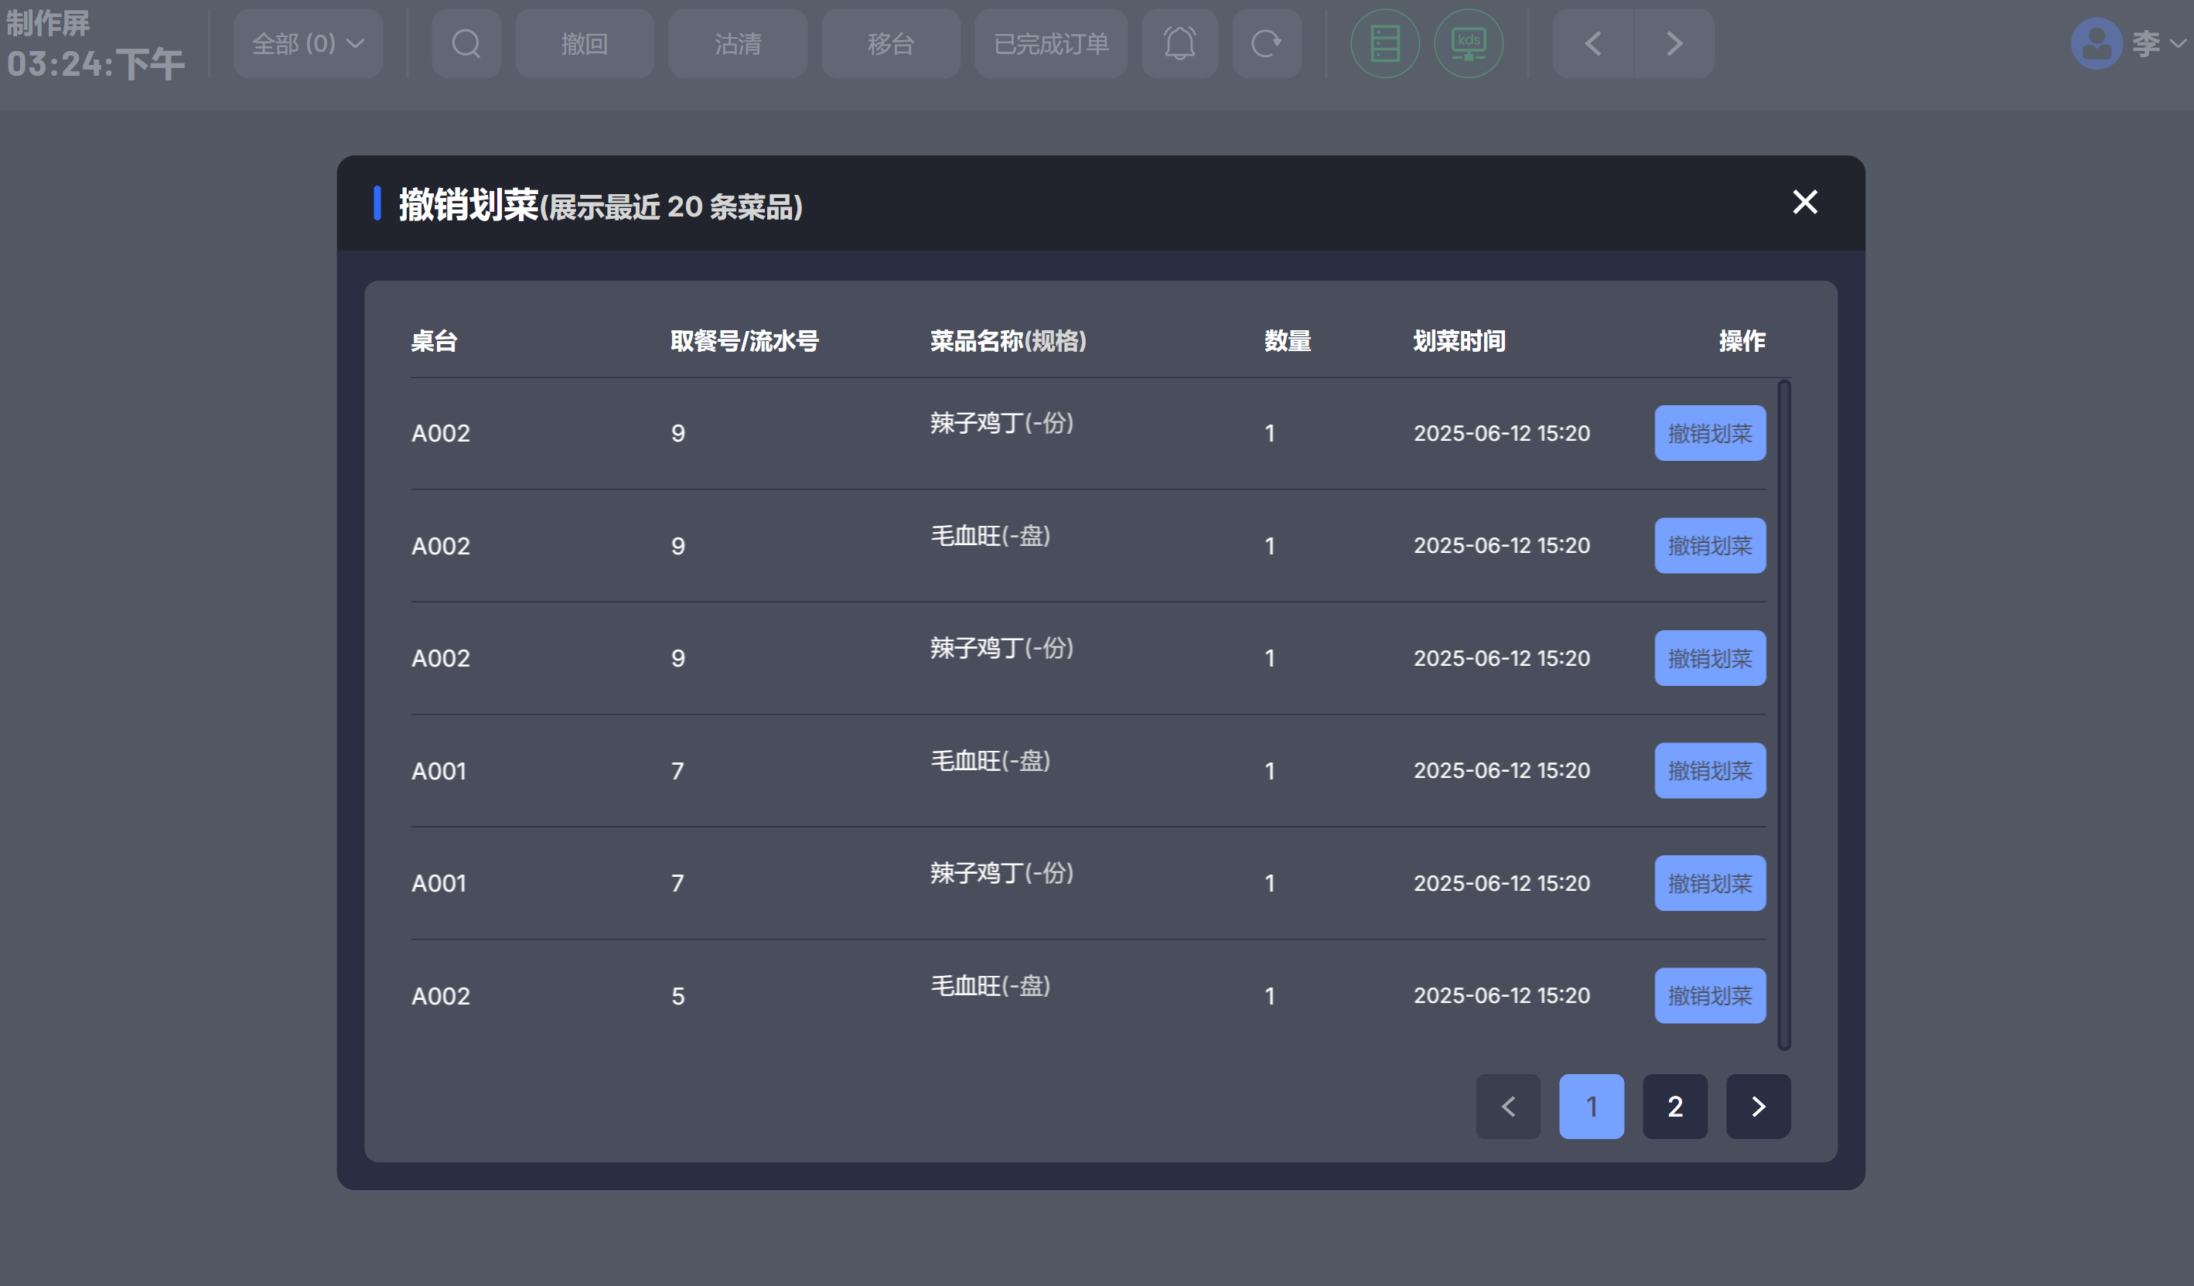Viewport: 2194px width, 1286px height.
Task: Click the 李 username label
Action: (2146, 43)
